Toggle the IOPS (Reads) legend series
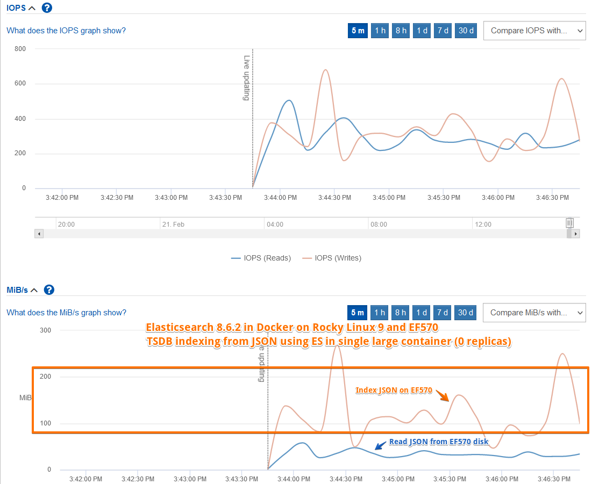592x484 pixels. (261, 258)
